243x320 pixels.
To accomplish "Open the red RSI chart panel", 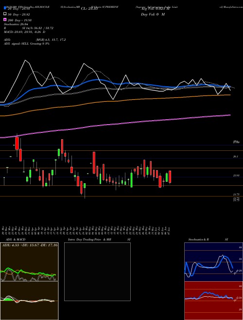I will [213, 301].
